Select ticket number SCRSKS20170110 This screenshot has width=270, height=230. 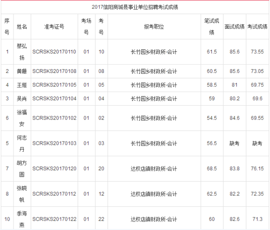[x=54, y=52]
